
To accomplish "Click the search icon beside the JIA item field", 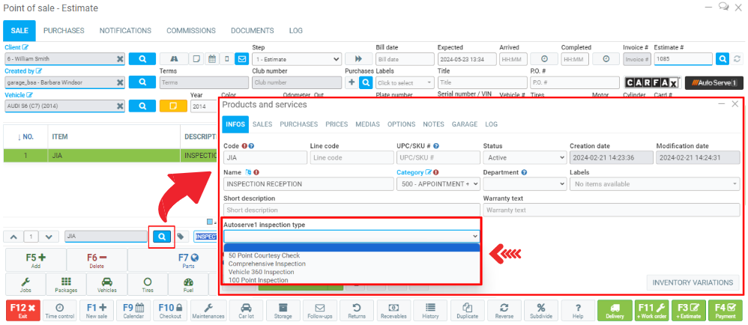I will click(x=161, y=237).
